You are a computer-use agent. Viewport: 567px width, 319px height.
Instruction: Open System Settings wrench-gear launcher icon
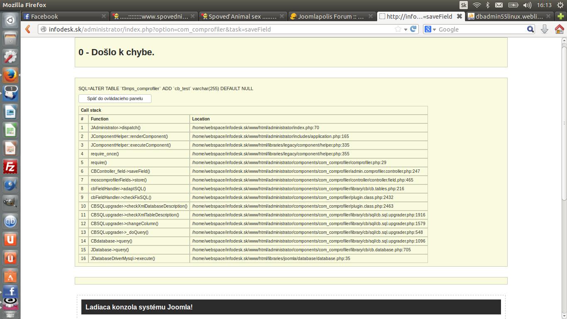click(10, 57)
